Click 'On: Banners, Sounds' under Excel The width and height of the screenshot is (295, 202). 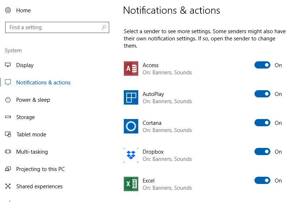[x=167, y=188]
